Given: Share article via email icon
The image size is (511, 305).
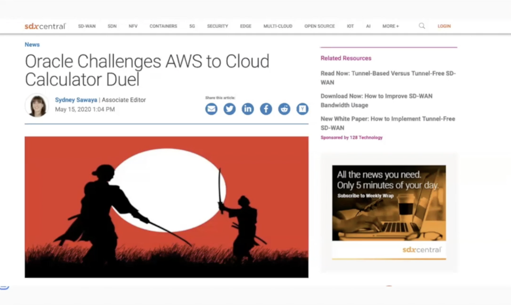Looking at the screenshot, I should tap(211, 109).
